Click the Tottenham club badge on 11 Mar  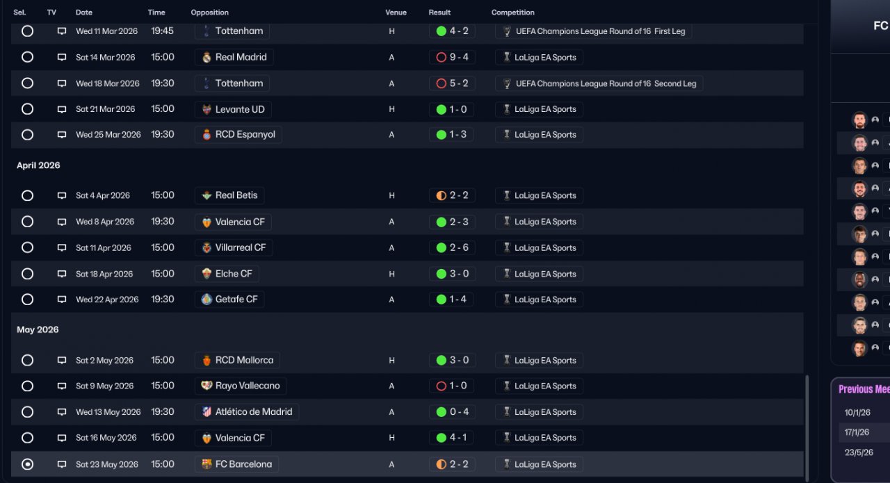click(207, 31)
